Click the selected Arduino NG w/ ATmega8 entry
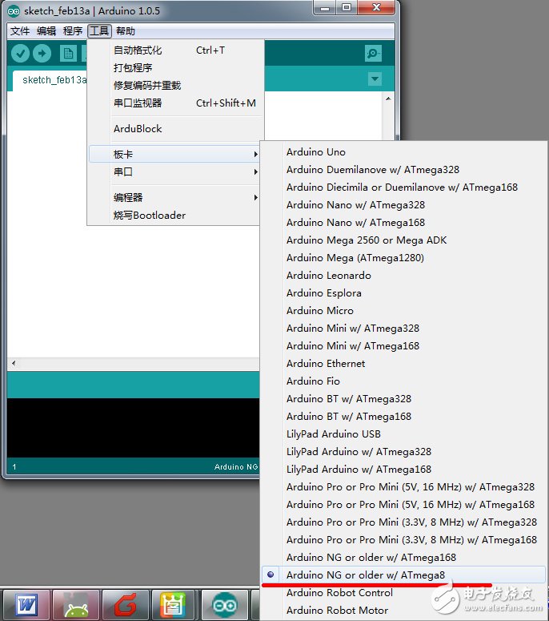The height and width of the screenshot is (621, 549). [403, 575]
